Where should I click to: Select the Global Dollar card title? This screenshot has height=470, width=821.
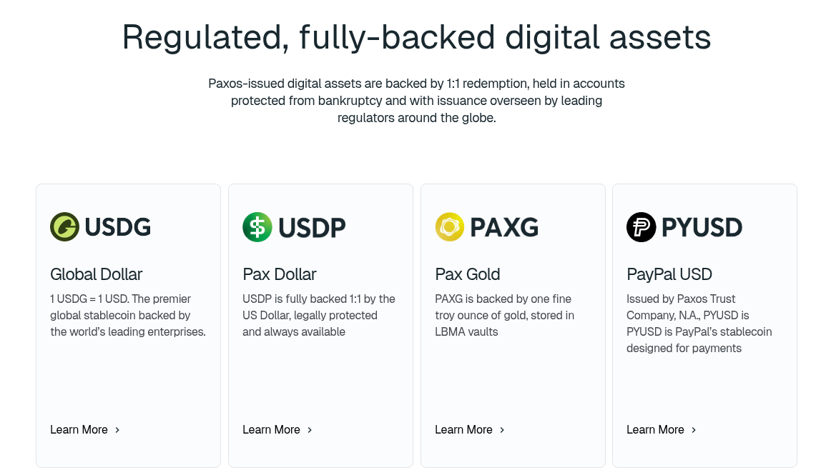pos(97,274)
